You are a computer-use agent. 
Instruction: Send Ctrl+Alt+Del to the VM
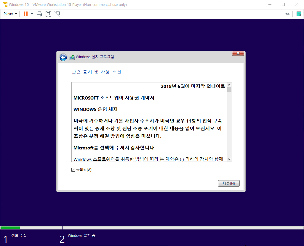(39, 14)
